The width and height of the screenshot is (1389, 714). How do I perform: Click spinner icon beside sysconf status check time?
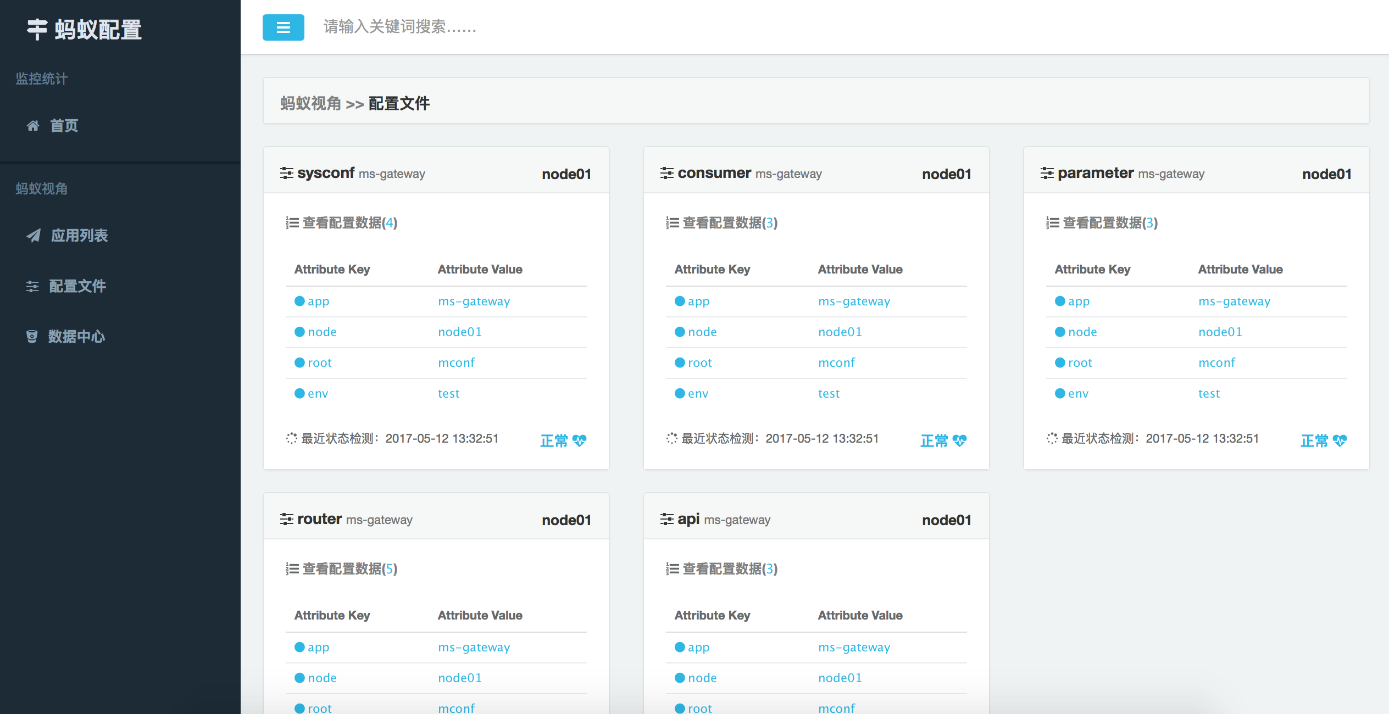pyautogui.click(x=291, y=438)
